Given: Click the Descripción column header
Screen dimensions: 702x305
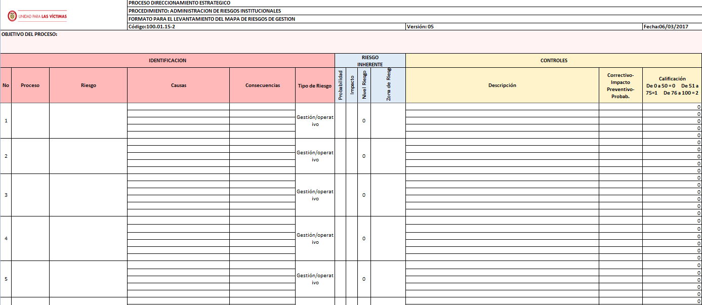Looking at the screenshot, I should pos(502,85).
